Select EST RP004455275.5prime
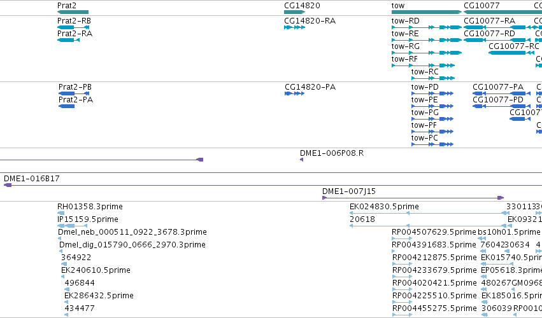The width and height of the screenshot is (542, 318). [434, 308]
